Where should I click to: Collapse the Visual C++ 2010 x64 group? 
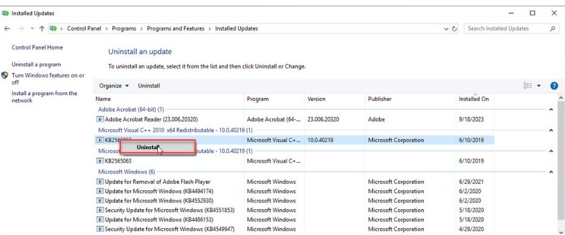coord(551,130)
